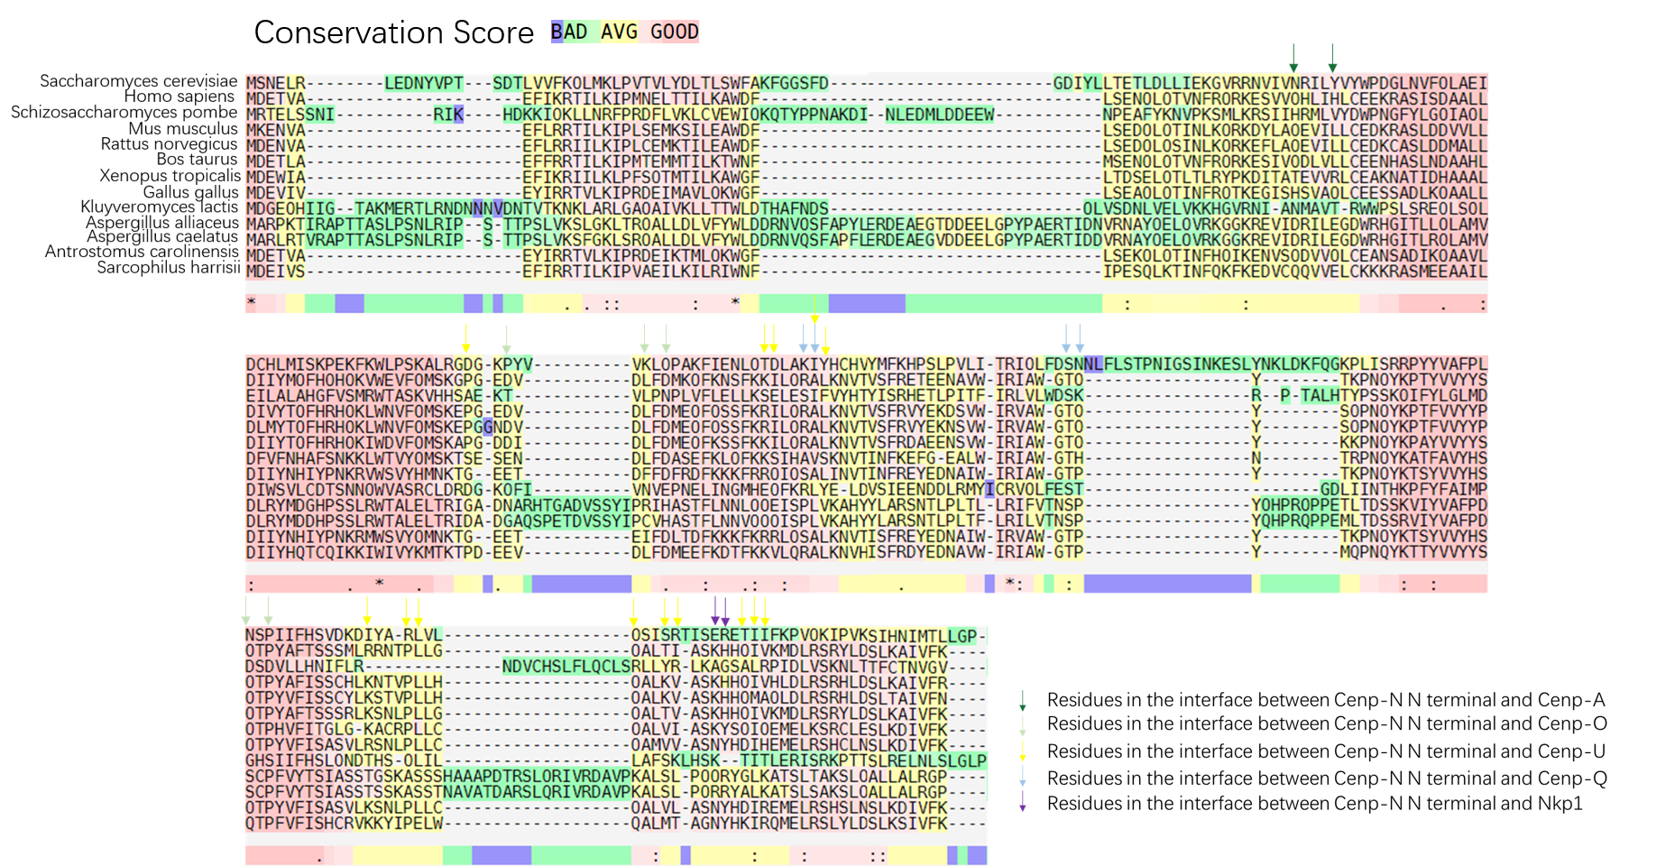Click the purple Nkp1 legend arrow
The image size is (1675, 866).
pyautogui.click(x=1022, y=803)
